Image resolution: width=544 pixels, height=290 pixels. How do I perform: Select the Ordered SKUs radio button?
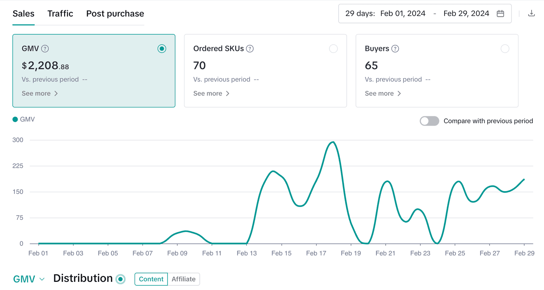pyautogui.click(x=333, y=49)
